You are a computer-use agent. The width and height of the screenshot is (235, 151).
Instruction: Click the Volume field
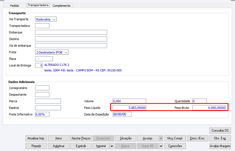point(129,101)
